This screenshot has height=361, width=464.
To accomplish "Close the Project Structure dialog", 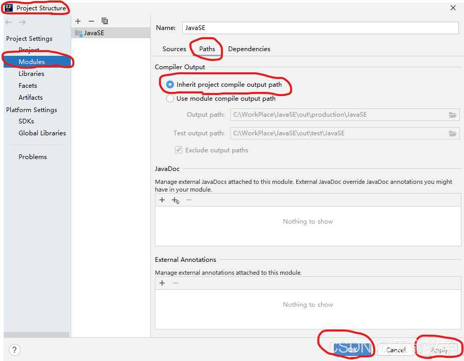I will point(453,8).
